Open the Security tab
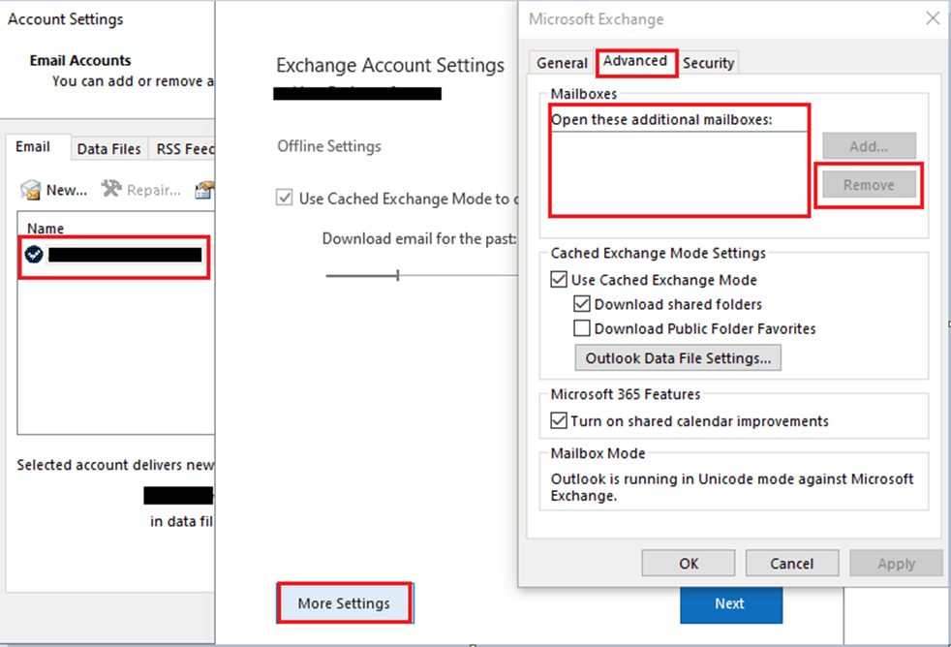Image resolution: width=951 pixels, height=647 pixels. tap(708, 63)
